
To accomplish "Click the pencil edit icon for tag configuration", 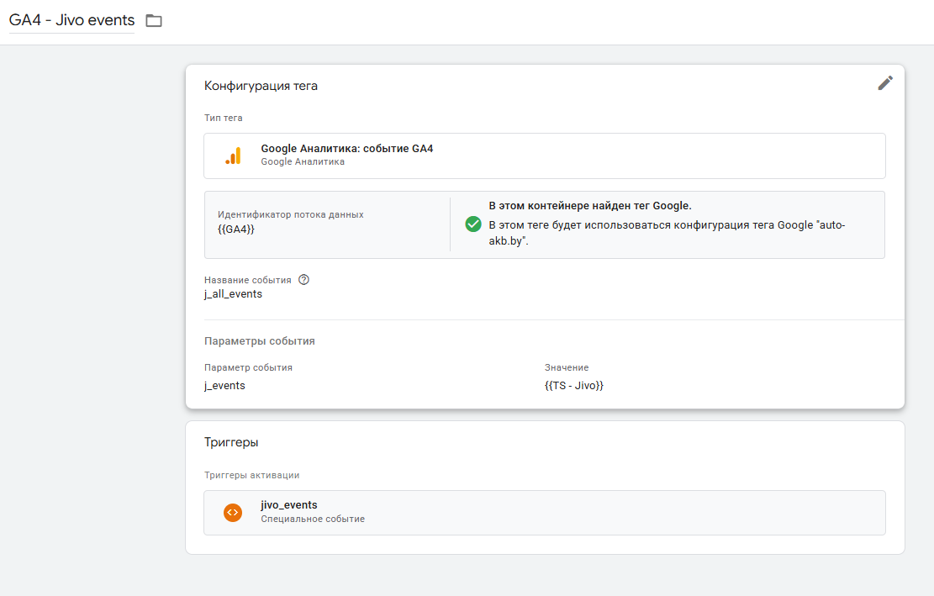I will tap(885, 83).
